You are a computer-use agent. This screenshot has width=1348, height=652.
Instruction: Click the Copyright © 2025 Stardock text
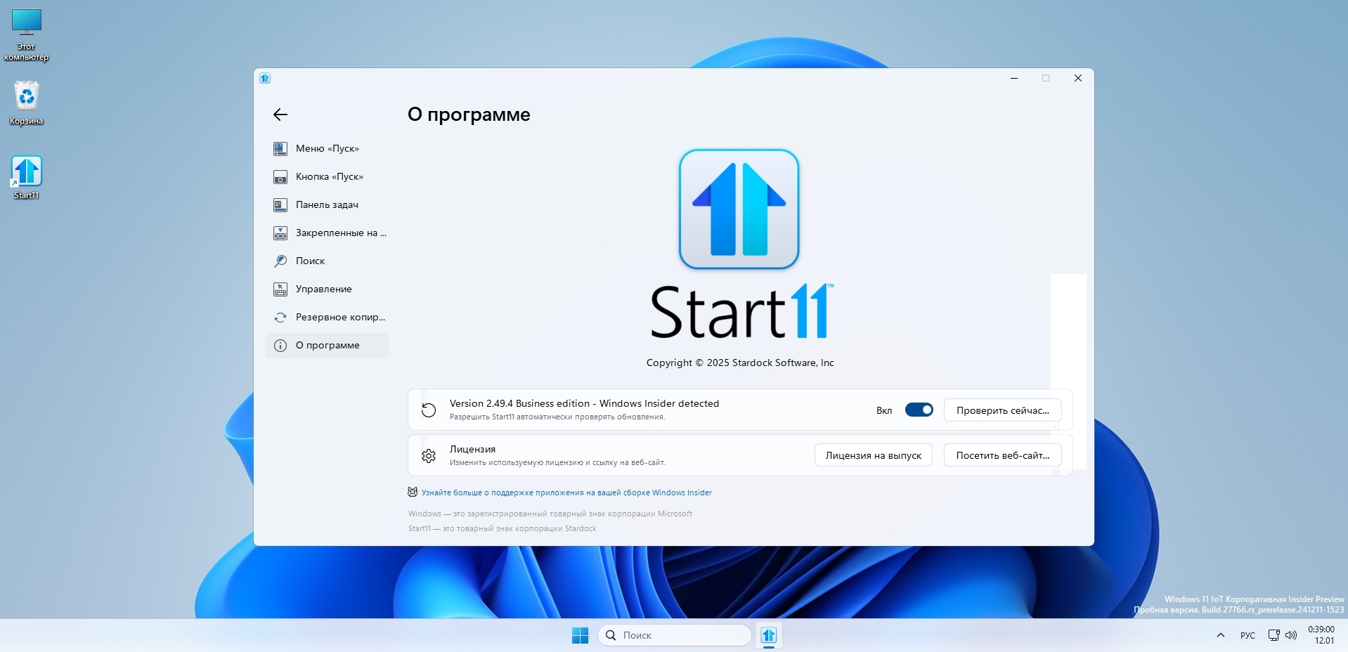[x=740, y=363]
